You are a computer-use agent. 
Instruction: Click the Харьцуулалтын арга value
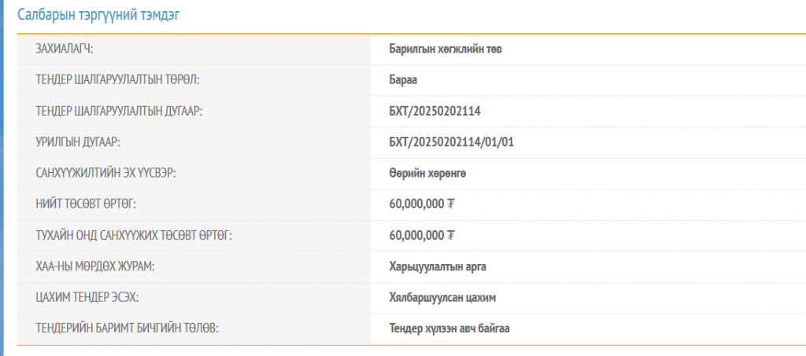(438, 266)
